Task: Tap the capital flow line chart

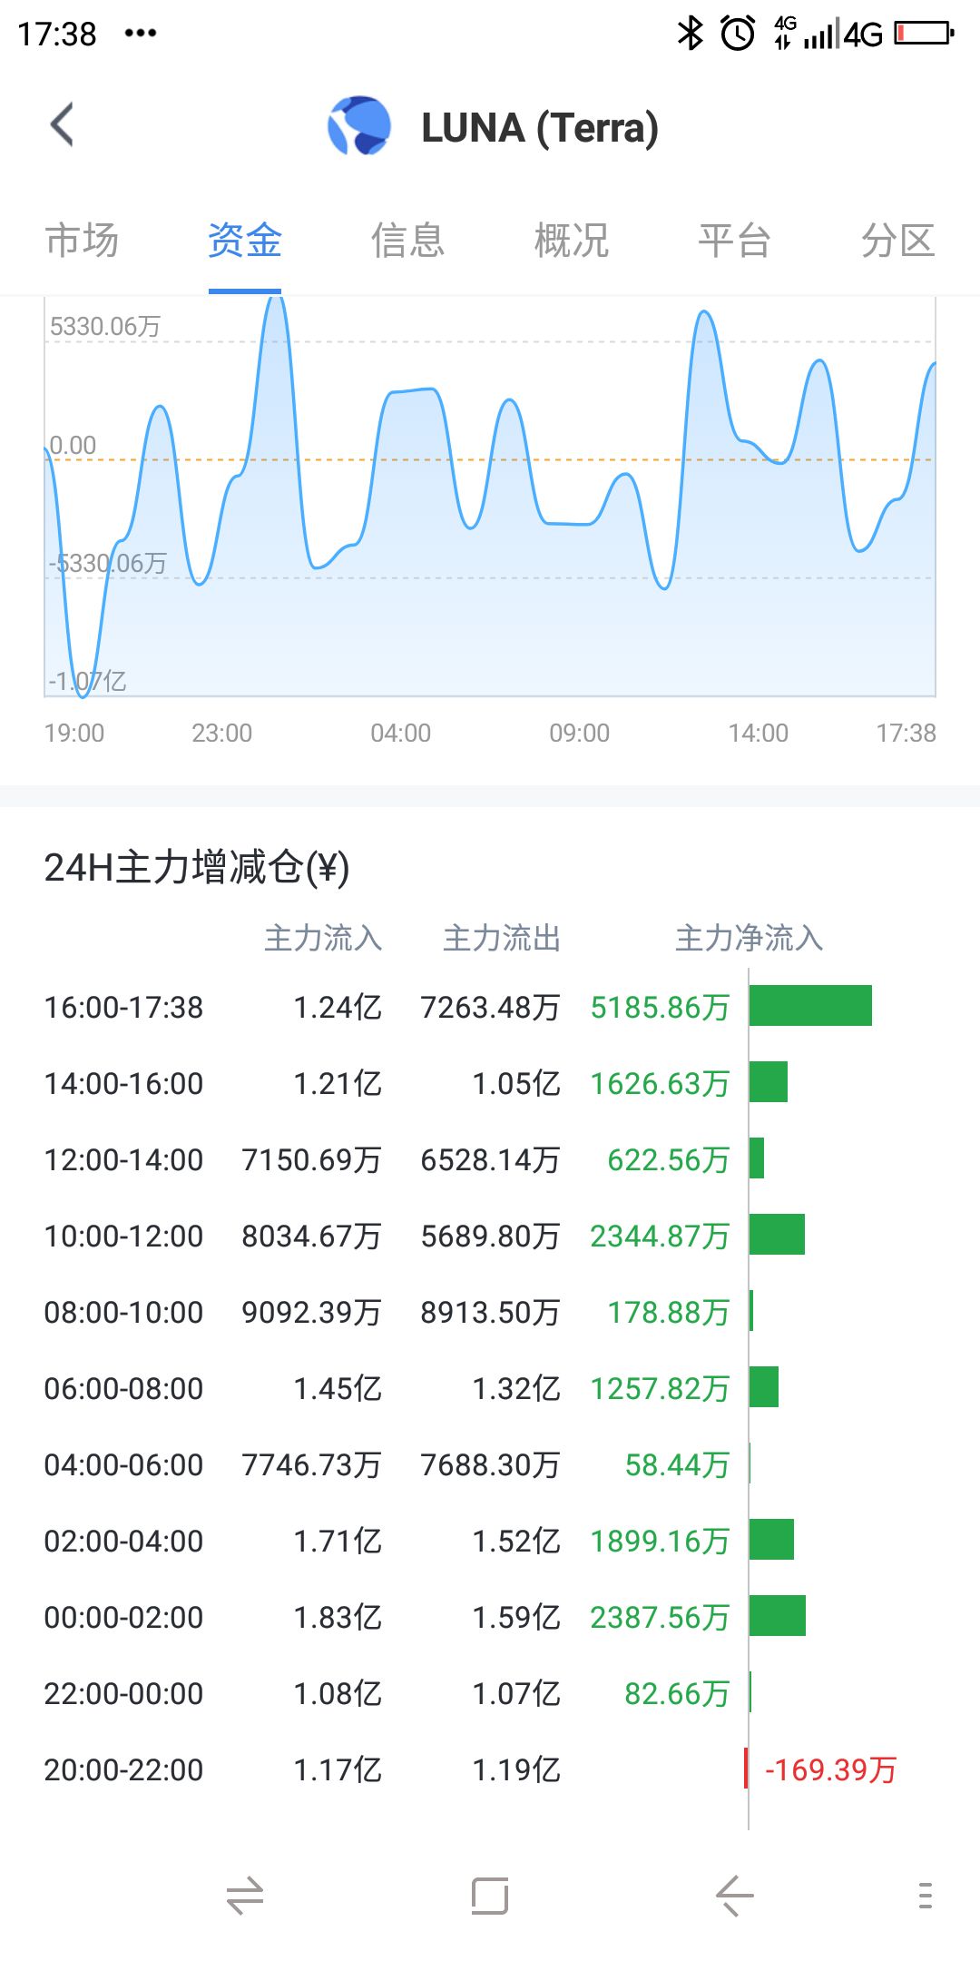Action: (x=490, y=498)
